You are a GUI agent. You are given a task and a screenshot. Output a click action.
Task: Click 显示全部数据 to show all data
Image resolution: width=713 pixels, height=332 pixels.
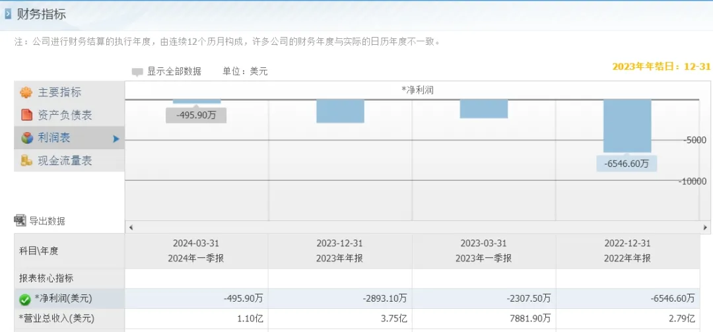tap(174, 71)
